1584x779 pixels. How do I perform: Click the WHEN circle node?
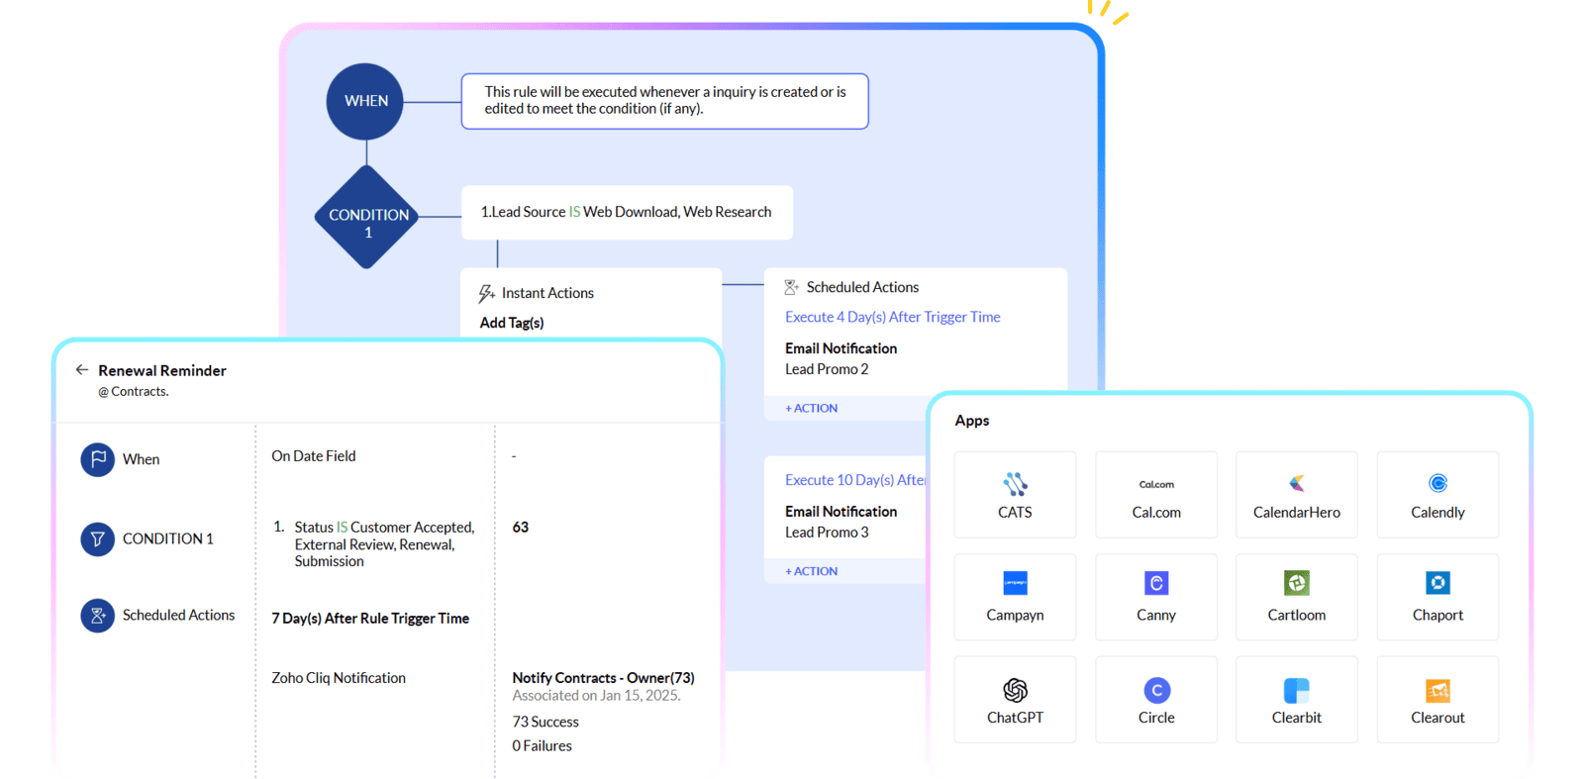365,101
